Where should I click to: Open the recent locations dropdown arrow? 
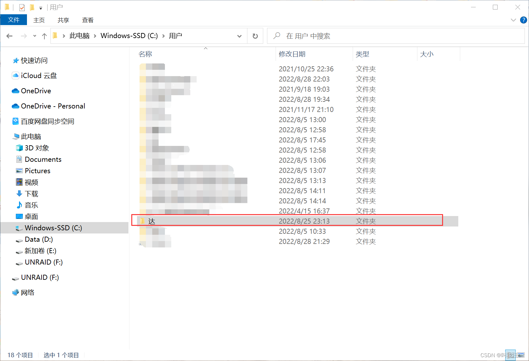tap(35, 36)
